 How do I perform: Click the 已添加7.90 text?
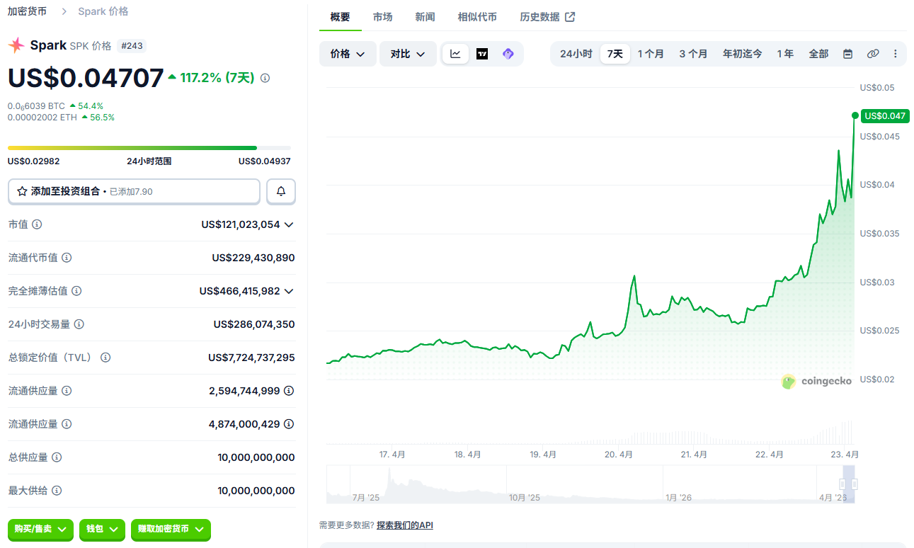[x=131, y=192]
